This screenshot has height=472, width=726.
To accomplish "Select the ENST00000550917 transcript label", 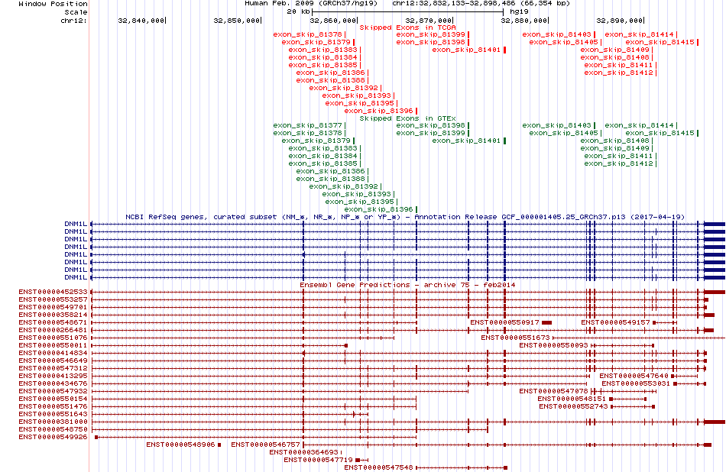I will pos(504,322).
